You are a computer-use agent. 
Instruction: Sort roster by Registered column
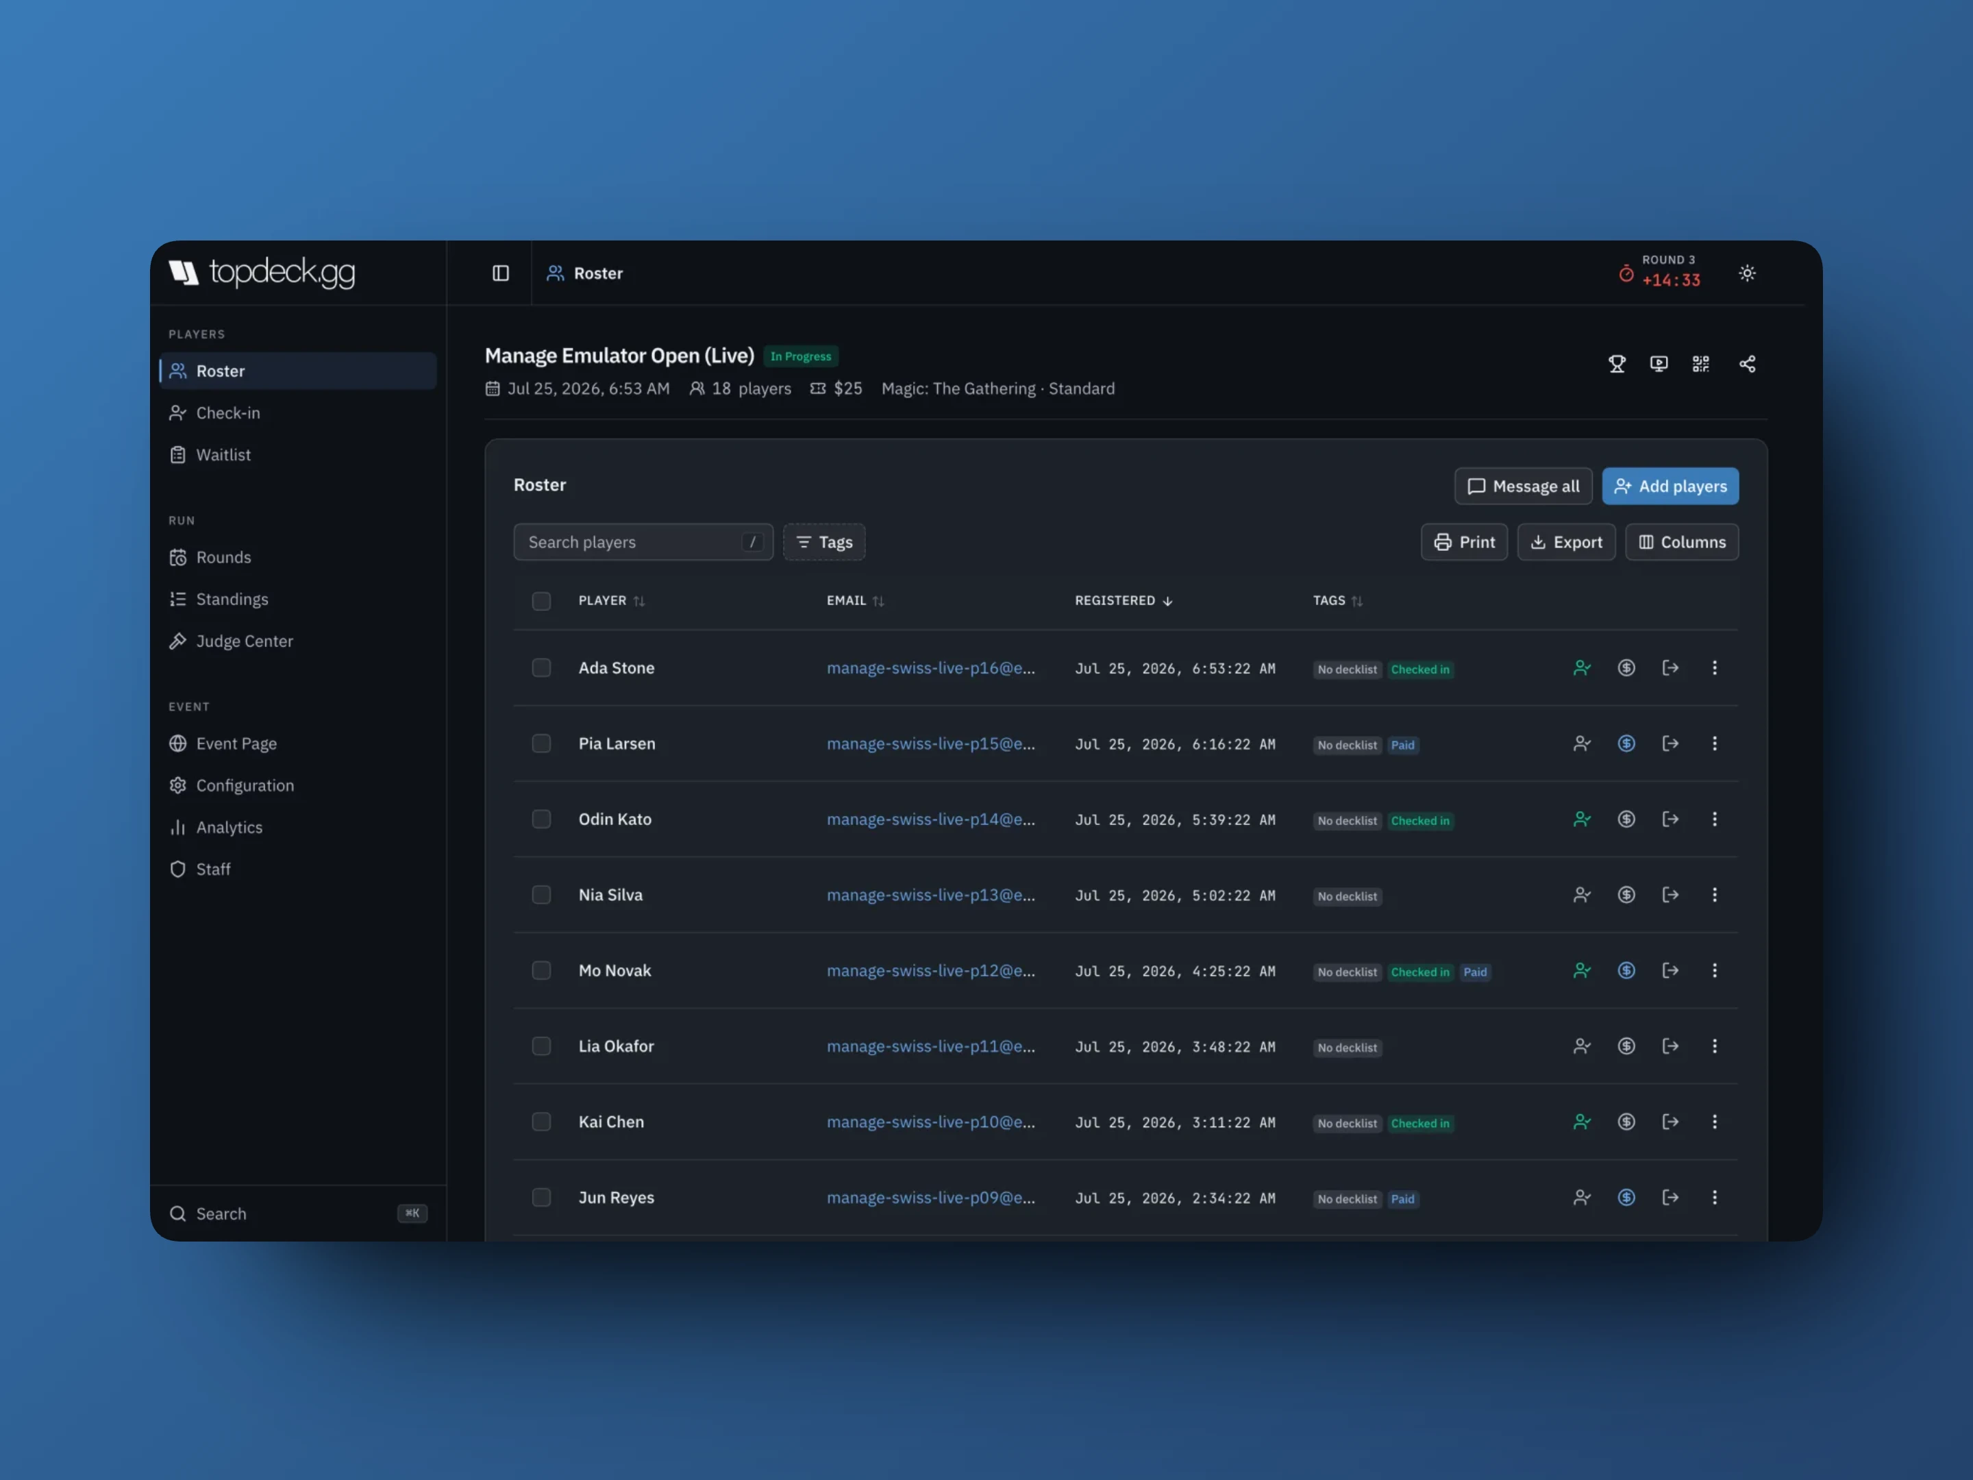[x=1123, y=602]
